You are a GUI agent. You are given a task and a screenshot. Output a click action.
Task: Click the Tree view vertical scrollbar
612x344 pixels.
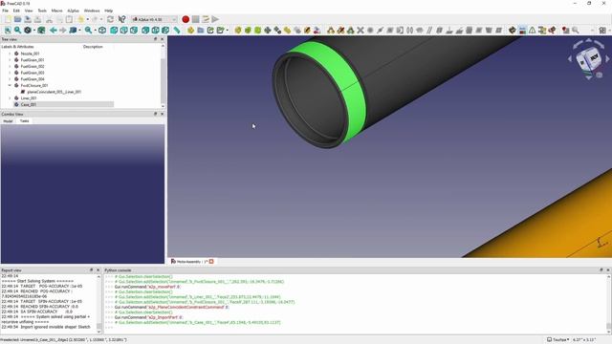pyautogui.click(x=163, y=76)
